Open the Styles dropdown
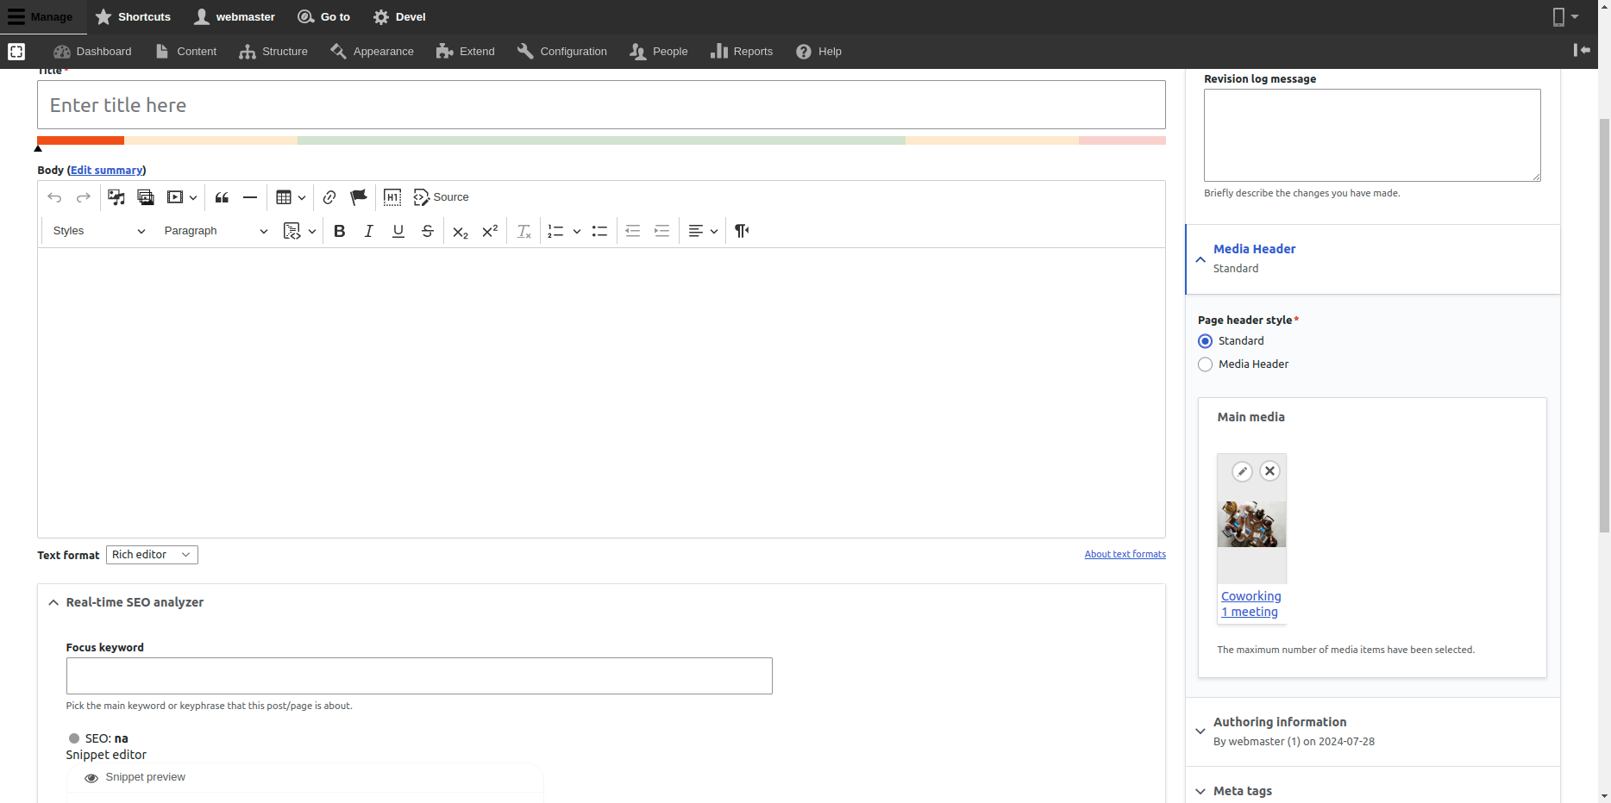Viewport: 1611px width, 803px height. coord(98,231)
